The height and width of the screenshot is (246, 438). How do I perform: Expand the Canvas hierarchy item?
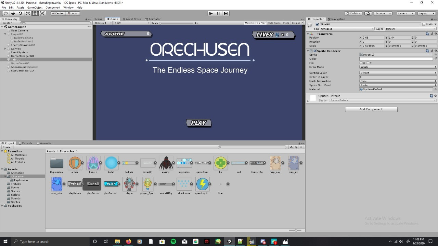click(5, 49)
